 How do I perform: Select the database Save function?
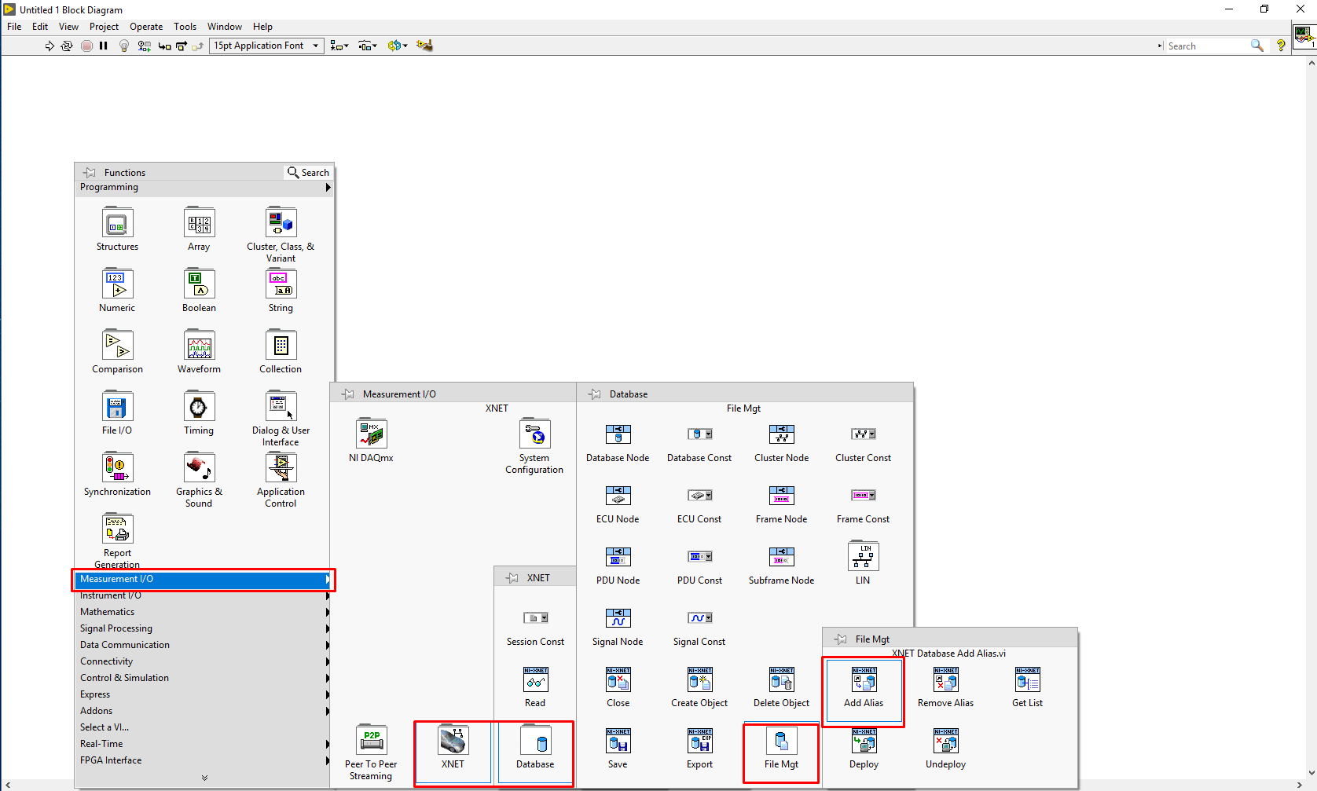[618, 741]
